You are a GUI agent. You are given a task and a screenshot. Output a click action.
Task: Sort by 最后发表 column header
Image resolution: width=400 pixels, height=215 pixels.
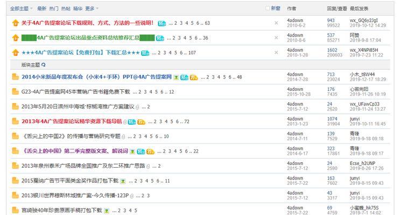359,9
